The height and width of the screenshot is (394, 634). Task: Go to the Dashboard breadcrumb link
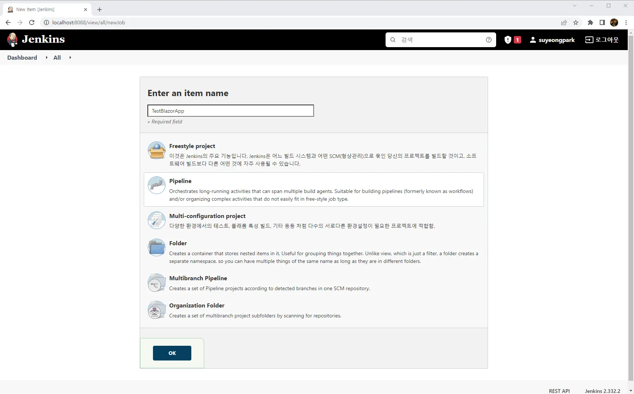[22, 57]
